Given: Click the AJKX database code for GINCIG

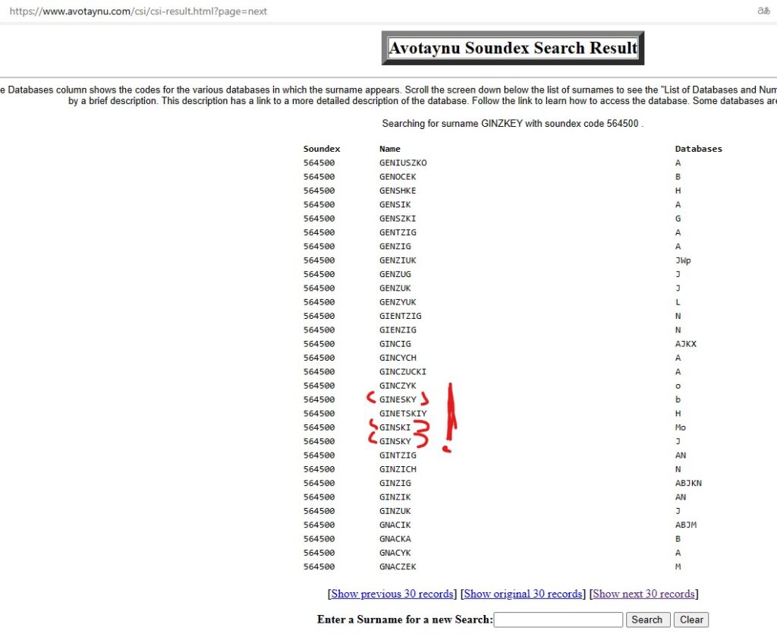Looking at the screenshot, I should [x=685, y=344].
